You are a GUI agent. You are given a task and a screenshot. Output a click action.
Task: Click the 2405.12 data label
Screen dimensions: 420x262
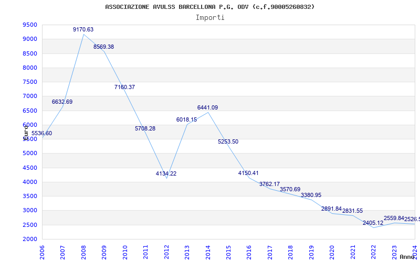pyautogui.click(x=373, y=223)
